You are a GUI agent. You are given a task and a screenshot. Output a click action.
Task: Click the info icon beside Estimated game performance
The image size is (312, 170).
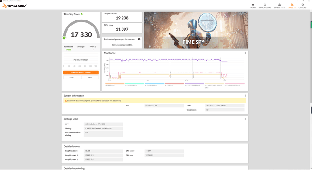coord(139,39)
